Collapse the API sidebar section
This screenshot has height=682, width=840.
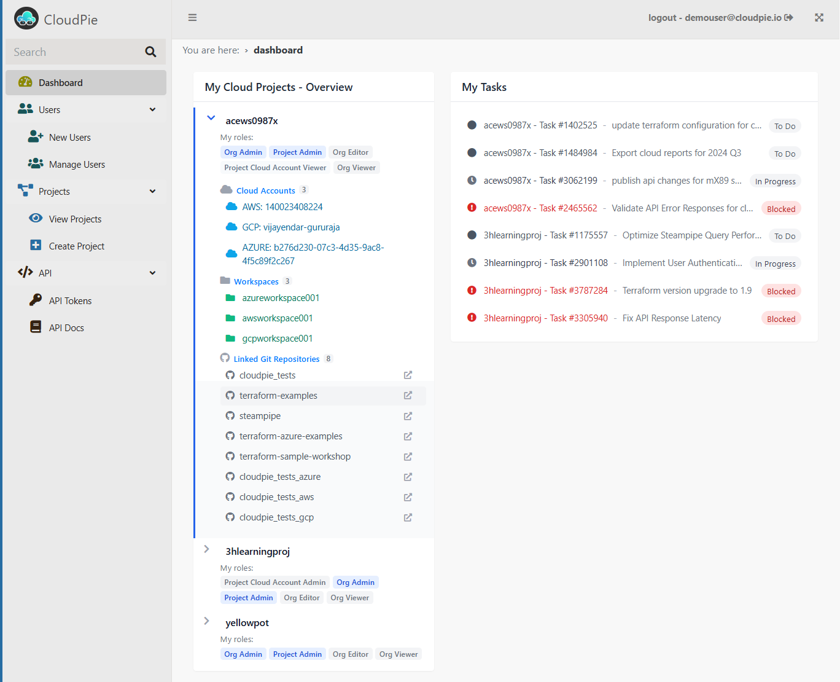point(152,273)
